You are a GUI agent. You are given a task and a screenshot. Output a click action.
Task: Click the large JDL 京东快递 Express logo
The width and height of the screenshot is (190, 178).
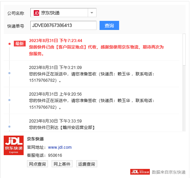tap(14, 145)
